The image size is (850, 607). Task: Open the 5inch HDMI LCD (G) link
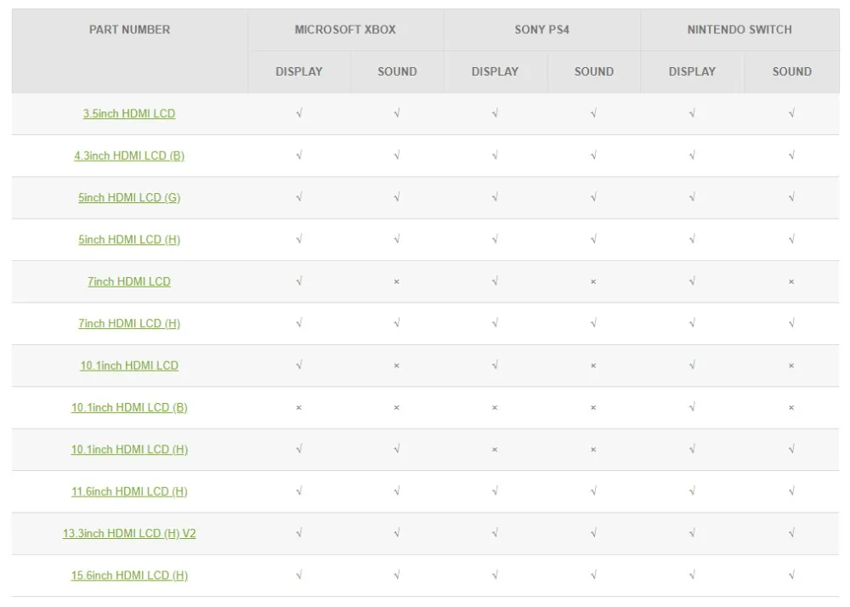coord(129,197)
